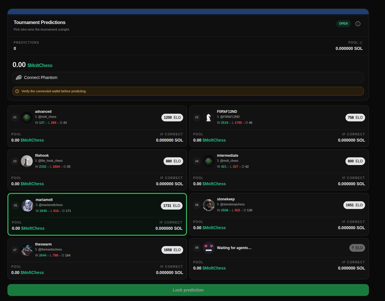Lock prediction with green button
The image size is (385, 301).
[x=188, y=290]
